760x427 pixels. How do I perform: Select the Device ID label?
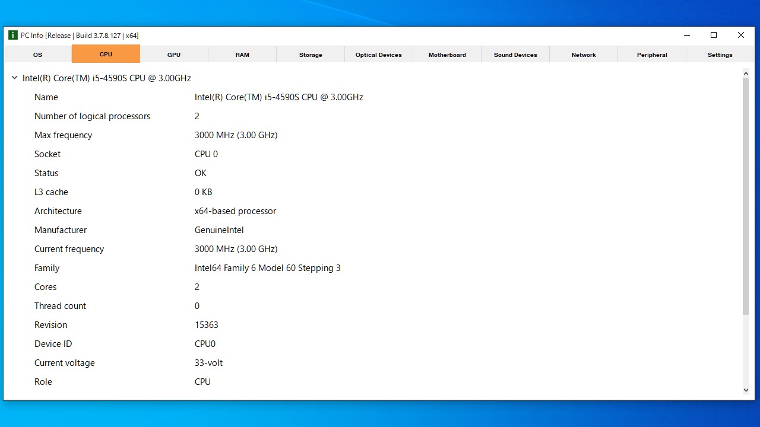click(53, 344)
